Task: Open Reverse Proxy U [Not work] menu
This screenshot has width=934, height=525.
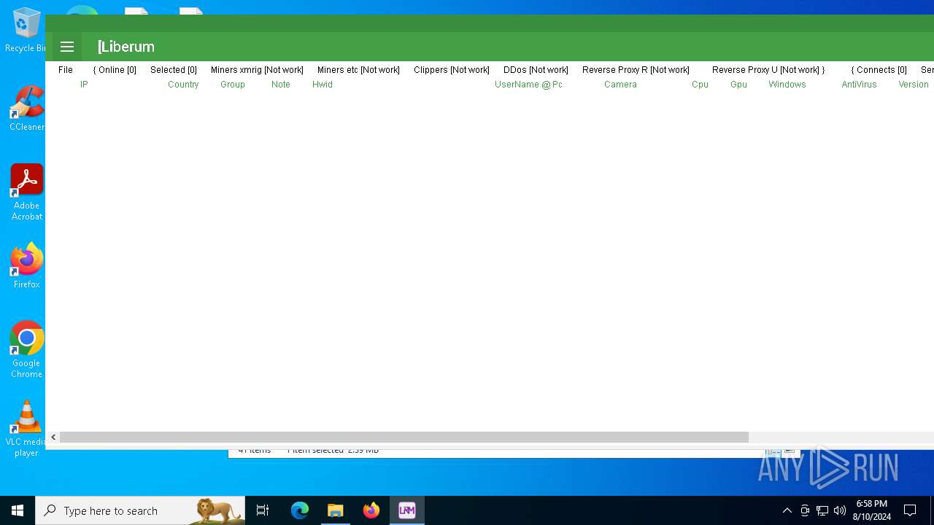Action: tap(768, 70)
